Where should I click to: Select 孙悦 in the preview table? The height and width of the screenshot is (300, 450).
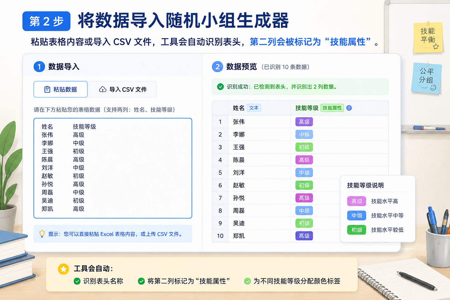239,198
